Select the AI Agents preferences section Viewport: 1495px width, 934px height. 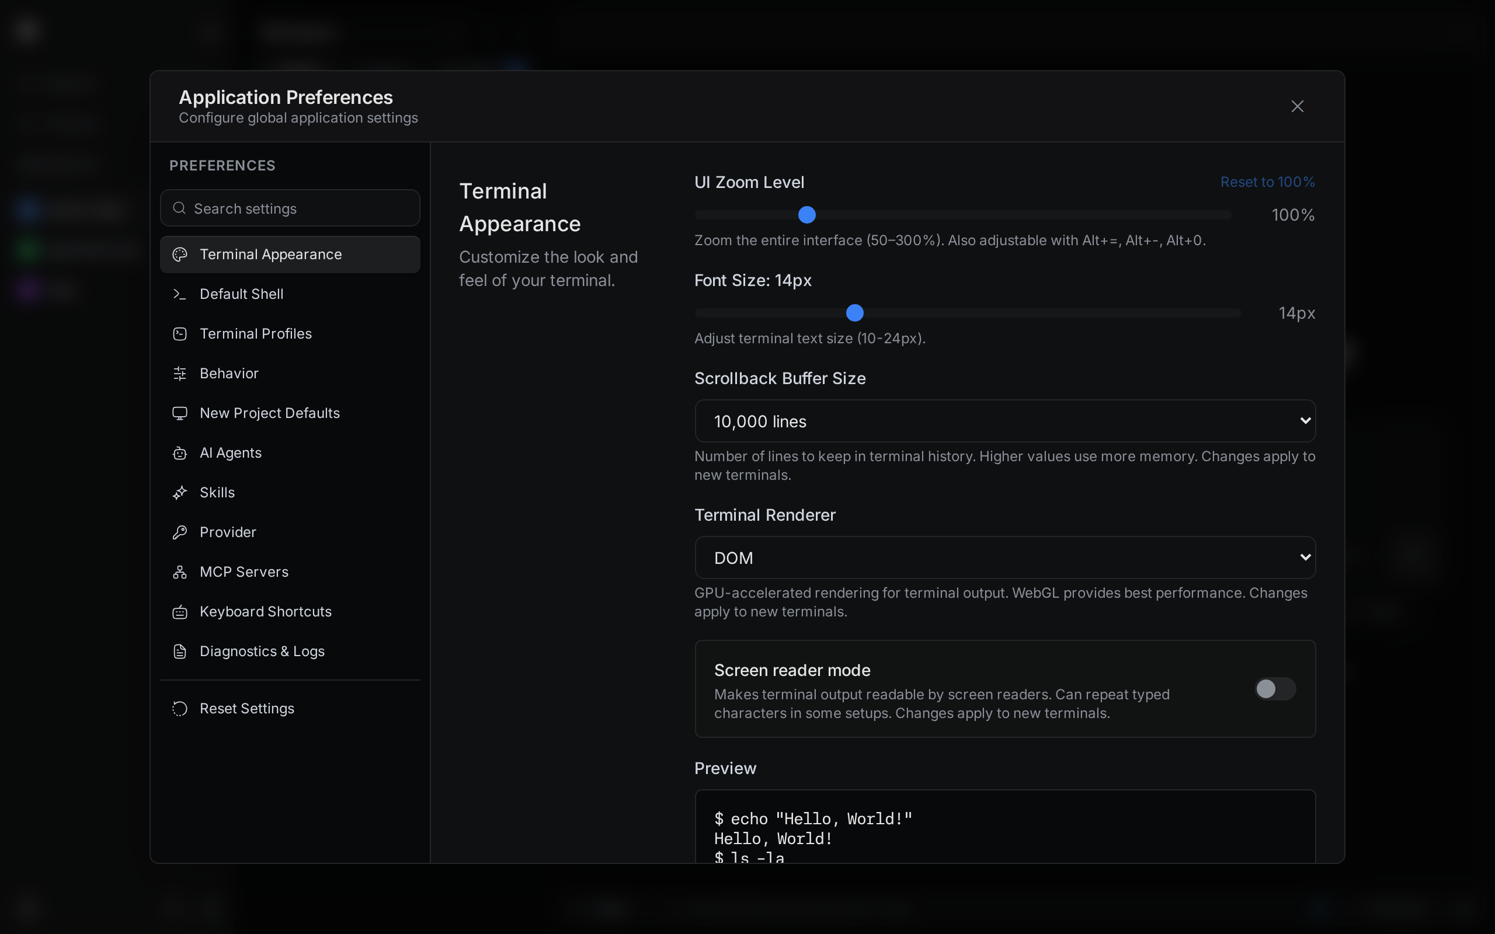click(290, 453)
